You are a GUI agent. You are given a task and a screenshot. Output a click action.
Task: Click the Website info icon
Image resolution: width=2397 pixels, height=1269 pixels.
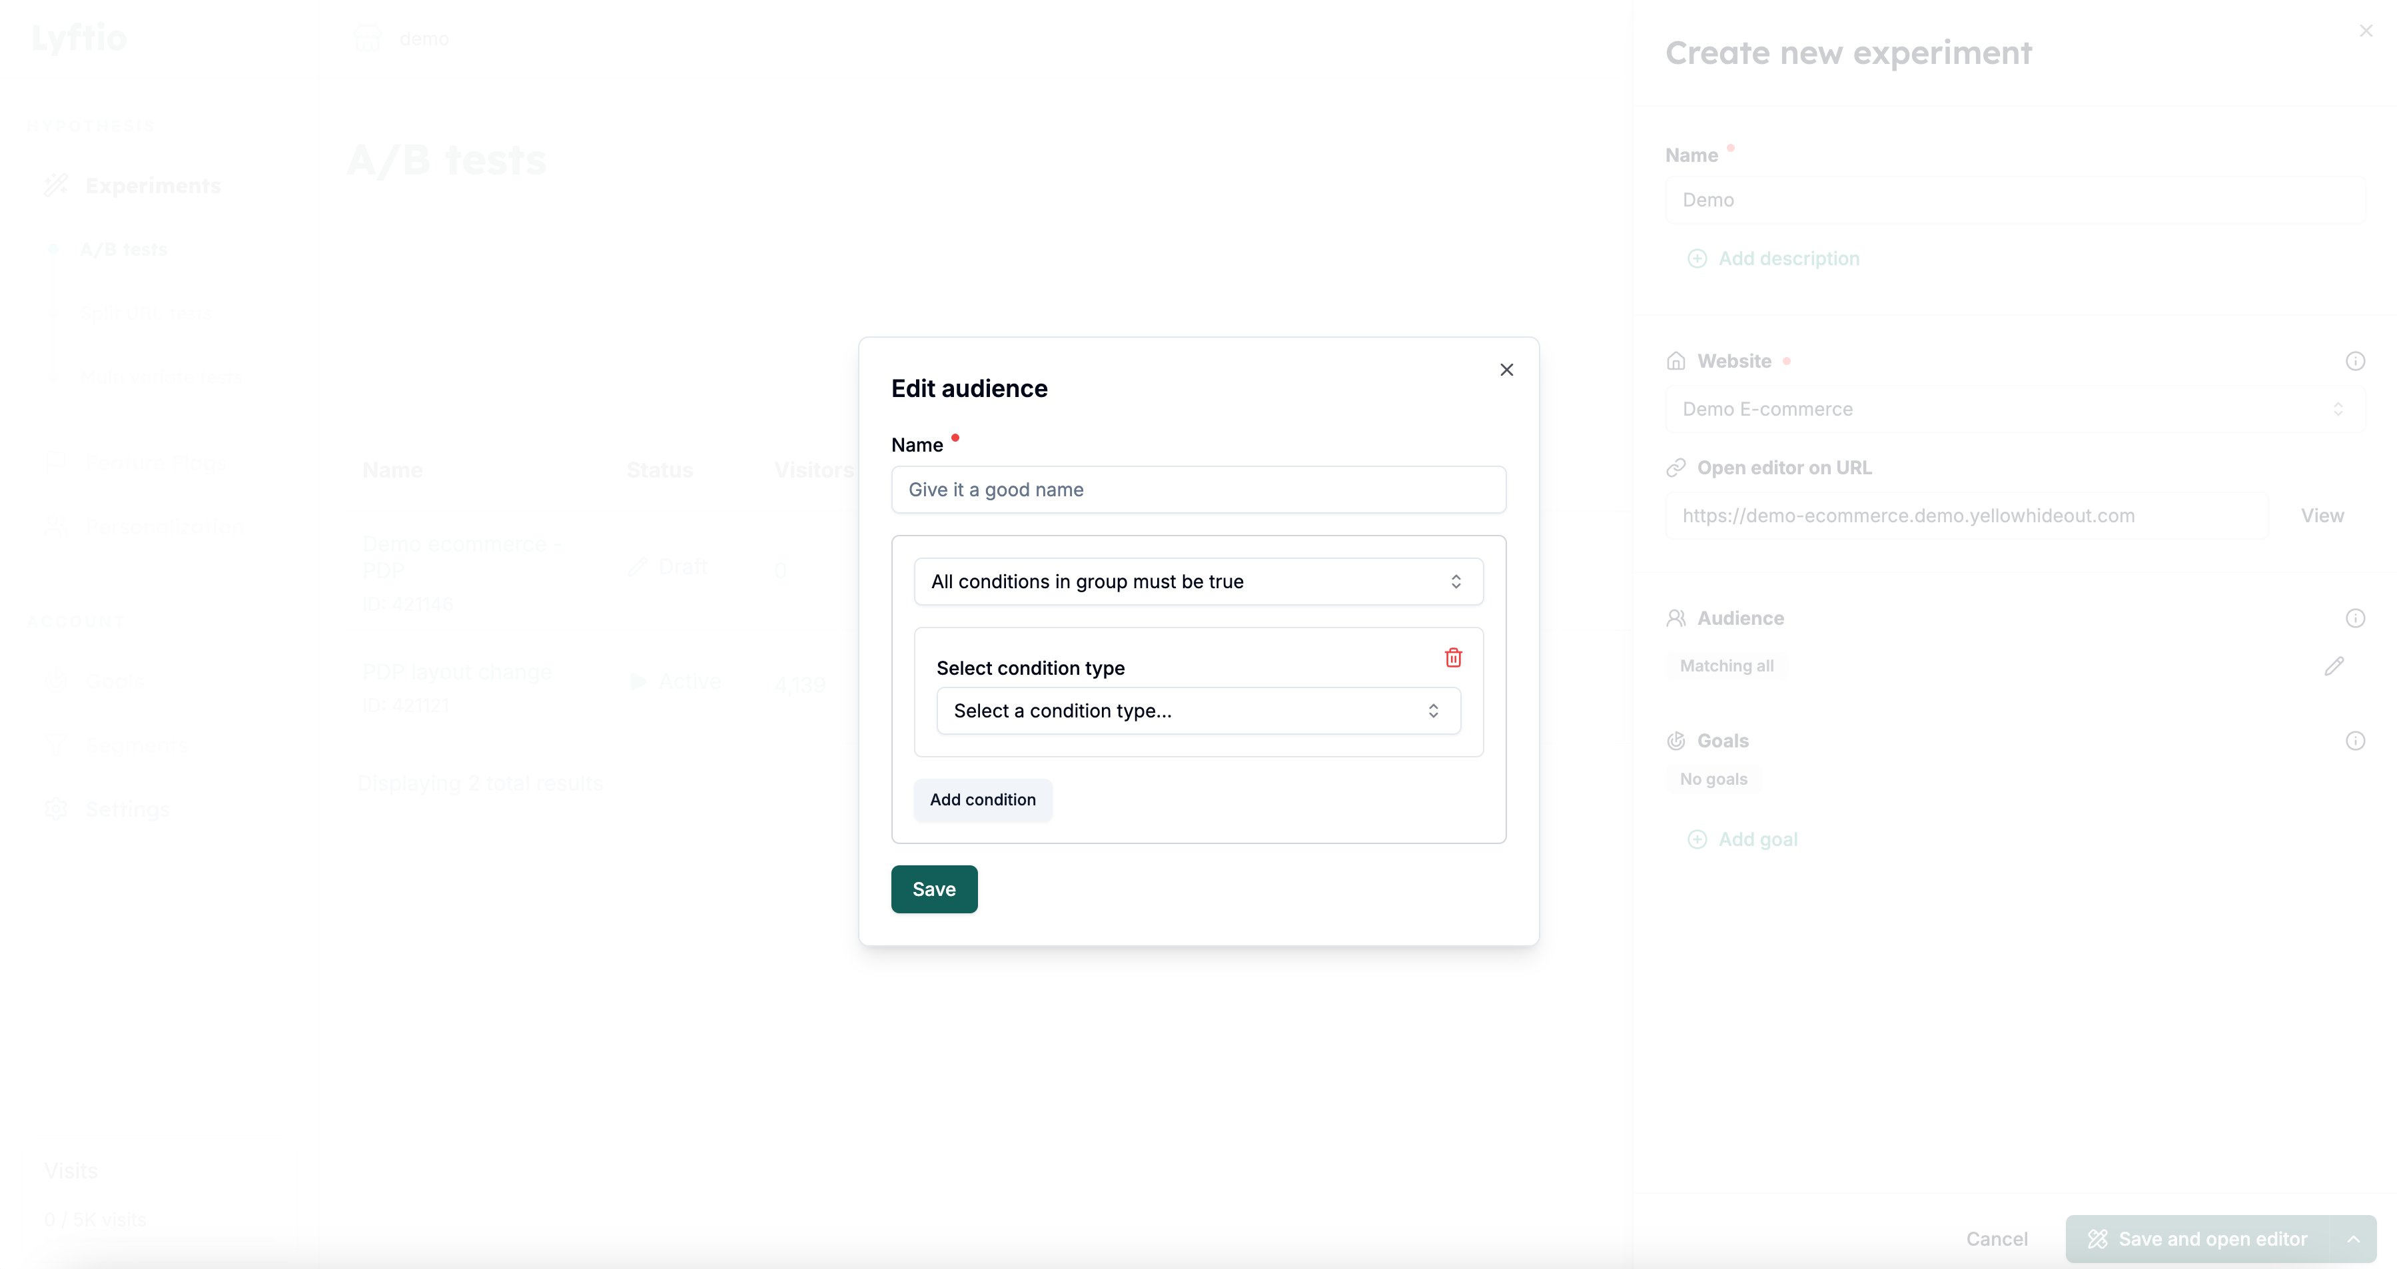click(2355, 361)
